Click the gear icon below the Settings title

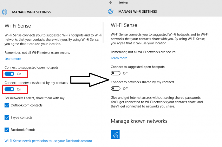tap(111, 11)
